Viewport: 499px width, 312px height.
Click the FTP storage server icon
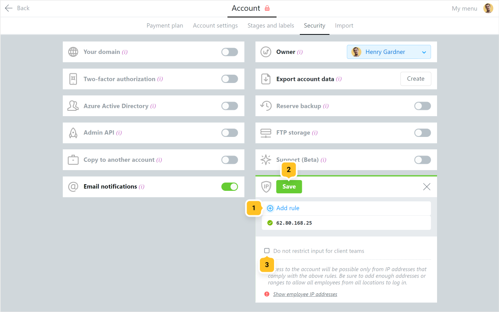point(266,133)
